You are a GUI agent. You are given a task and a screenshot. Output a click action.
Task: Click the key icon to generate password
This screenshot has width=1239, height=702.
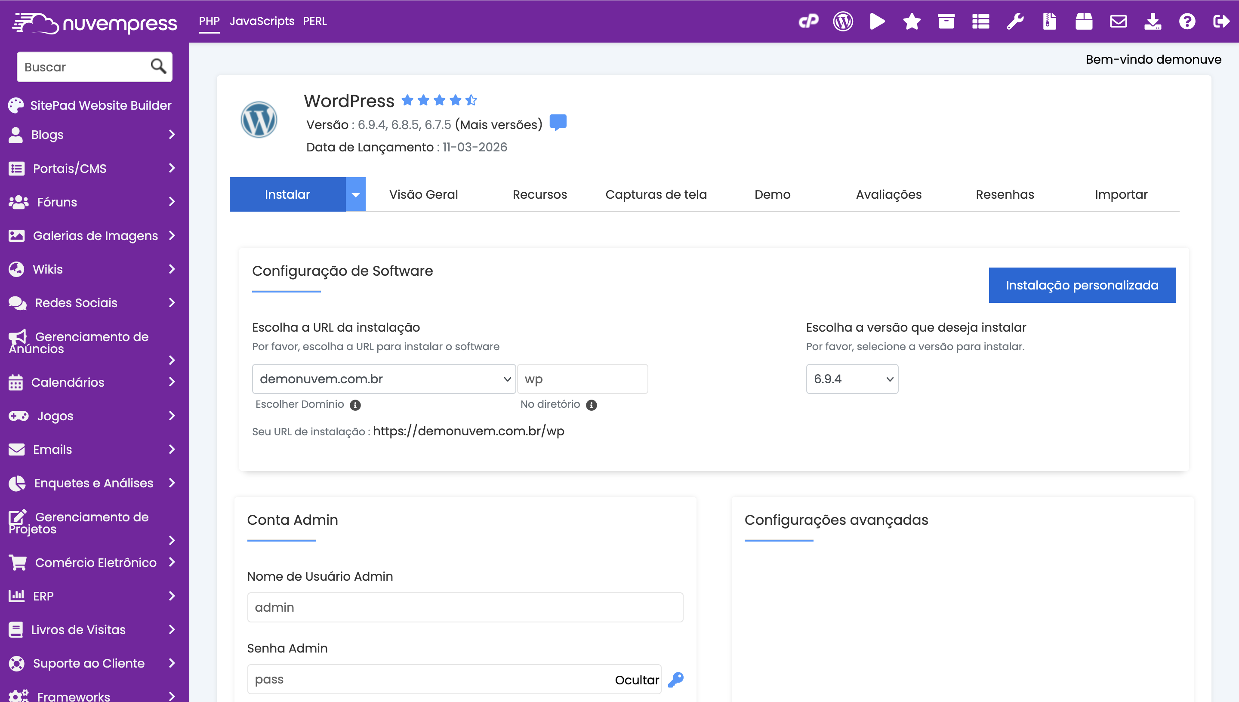pyautogui.click(x=676, y=680)
